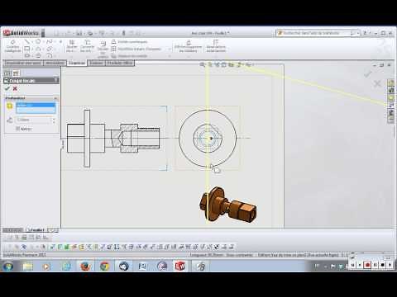Select the Circle sketch tool

click(x=38, y=42)
